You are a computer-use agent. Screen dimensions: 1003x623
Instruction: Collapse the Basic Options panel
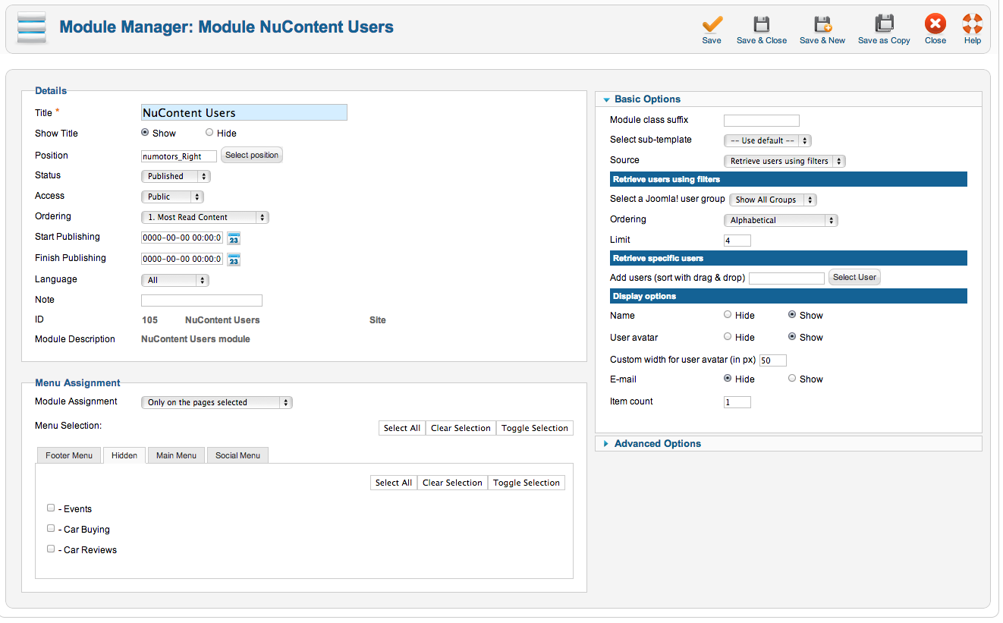pos(789,99)
